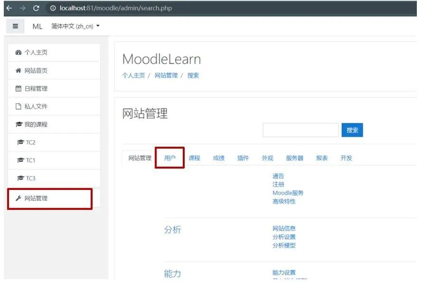
Task: Open the 网站信息 link
Action: pos(284,228)
